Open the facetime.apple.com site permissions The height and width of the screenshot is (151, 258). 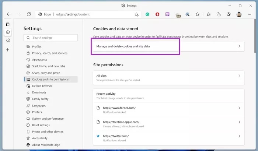click(x=168, y=123)
